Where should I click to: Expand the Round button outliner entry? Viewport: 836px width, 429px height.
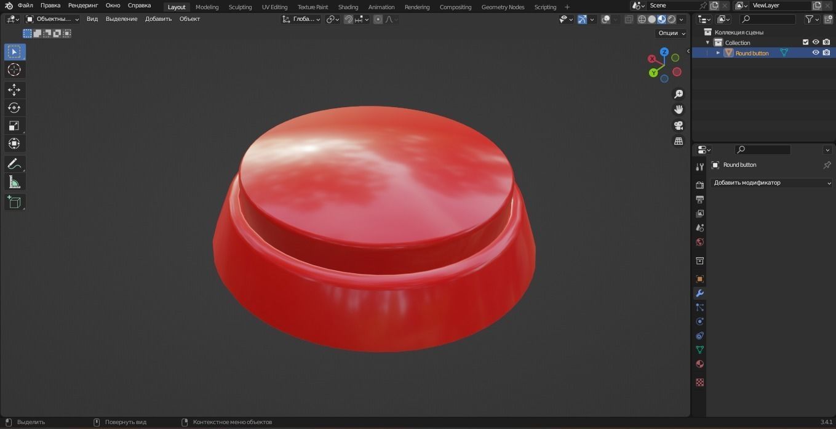pyautogui.click(x=717, y=53)
